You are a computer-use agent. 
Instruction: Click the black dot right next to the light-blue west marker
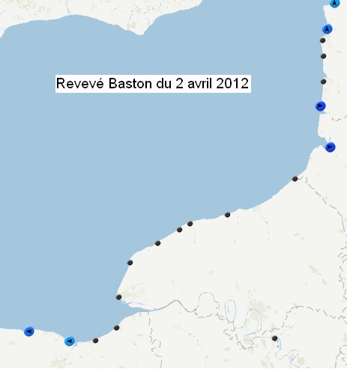point(95,341)
